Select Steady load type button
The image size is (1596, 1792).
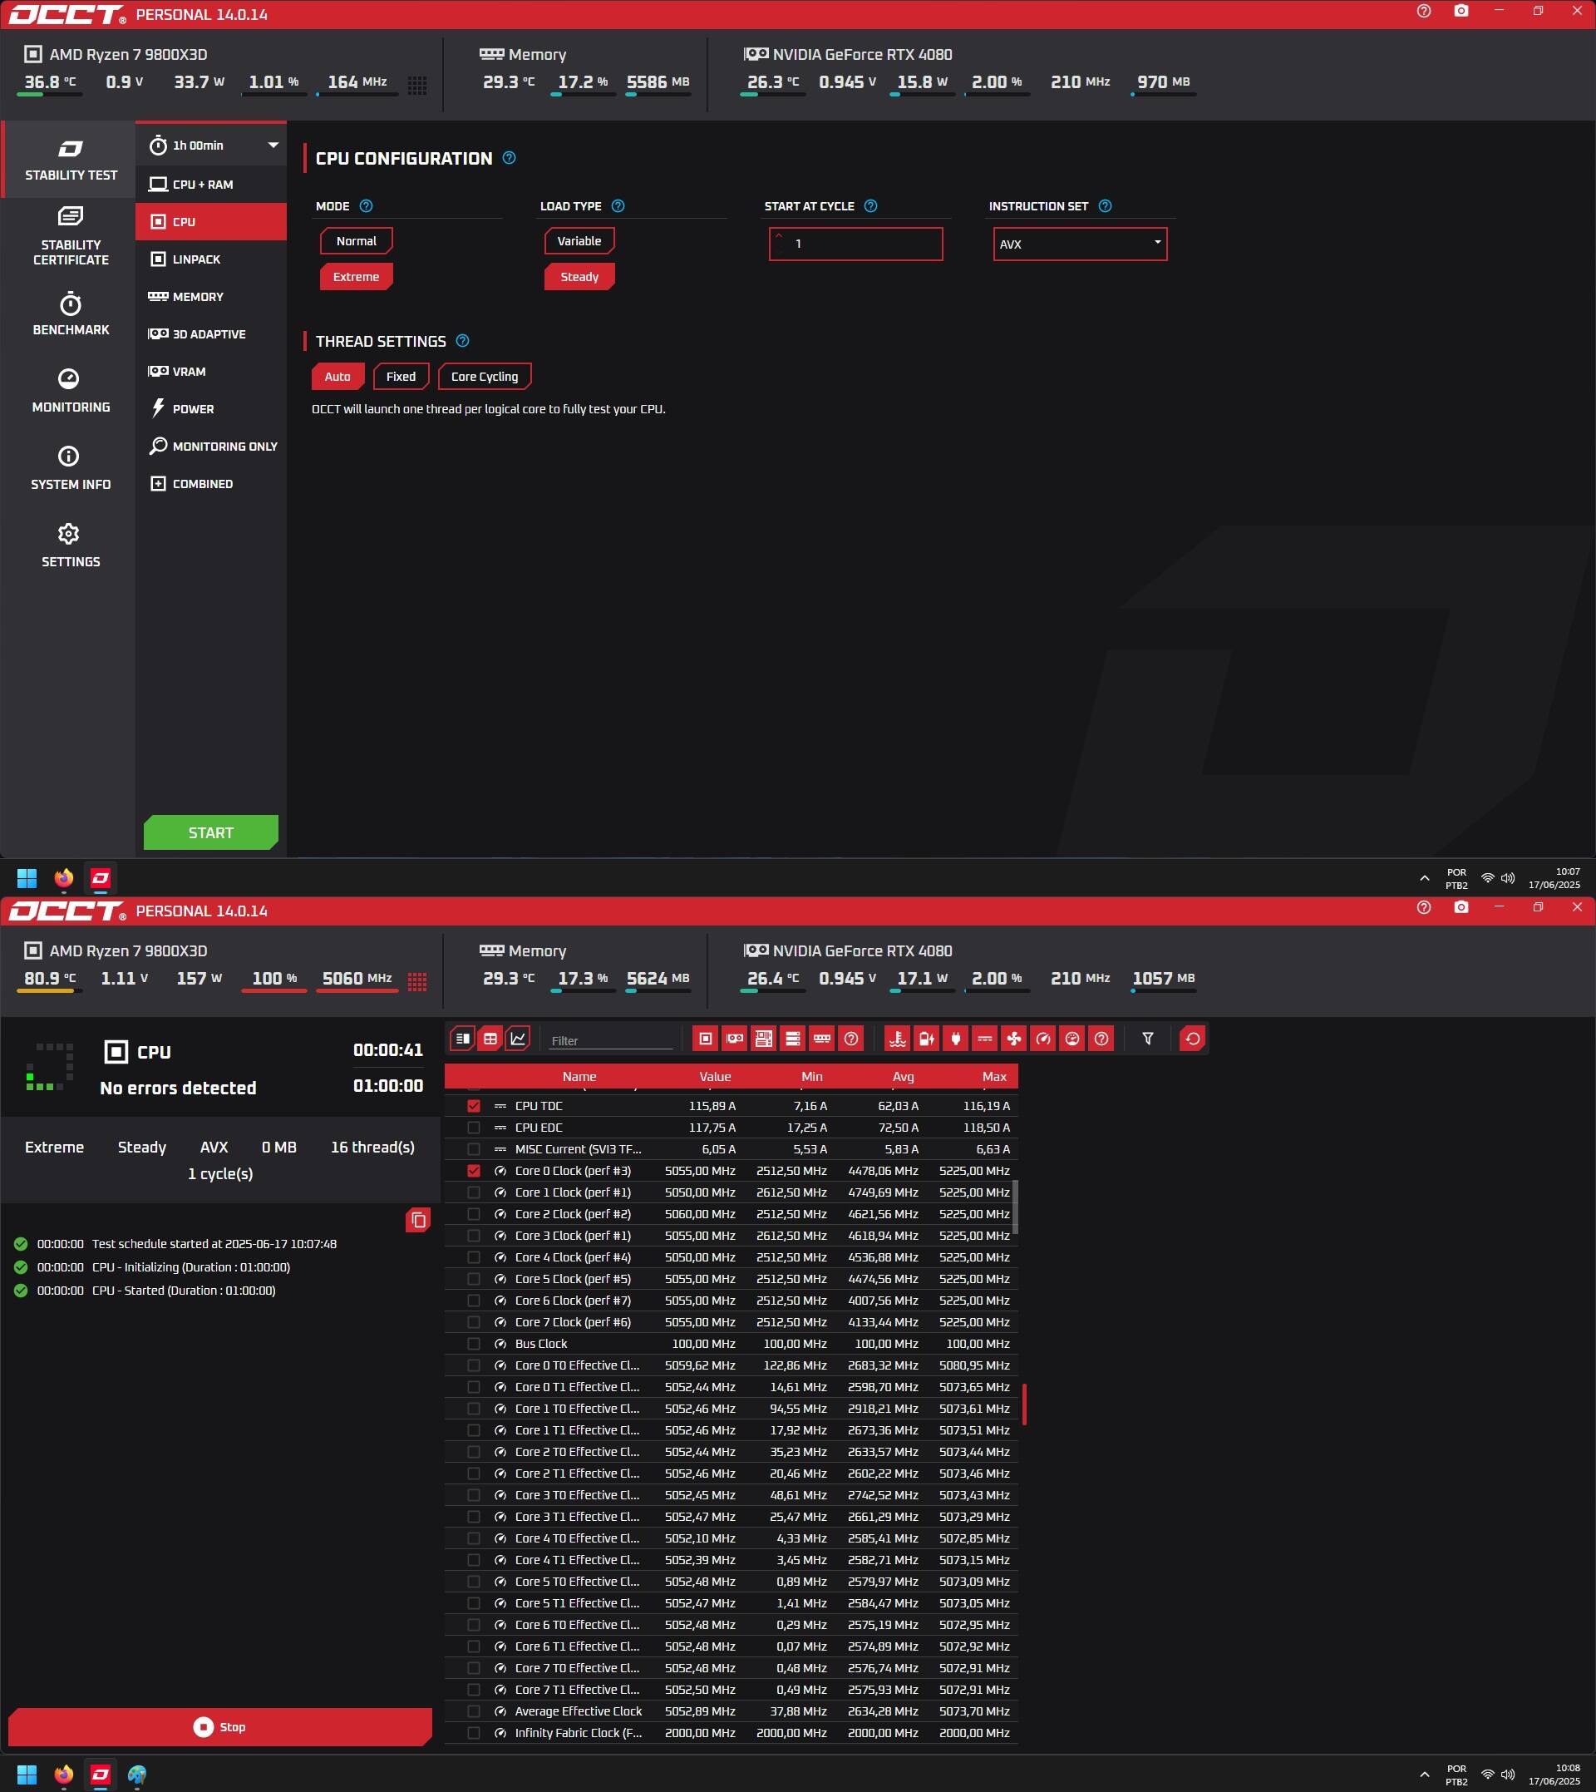pyautogui.click(x=579, y=276)
